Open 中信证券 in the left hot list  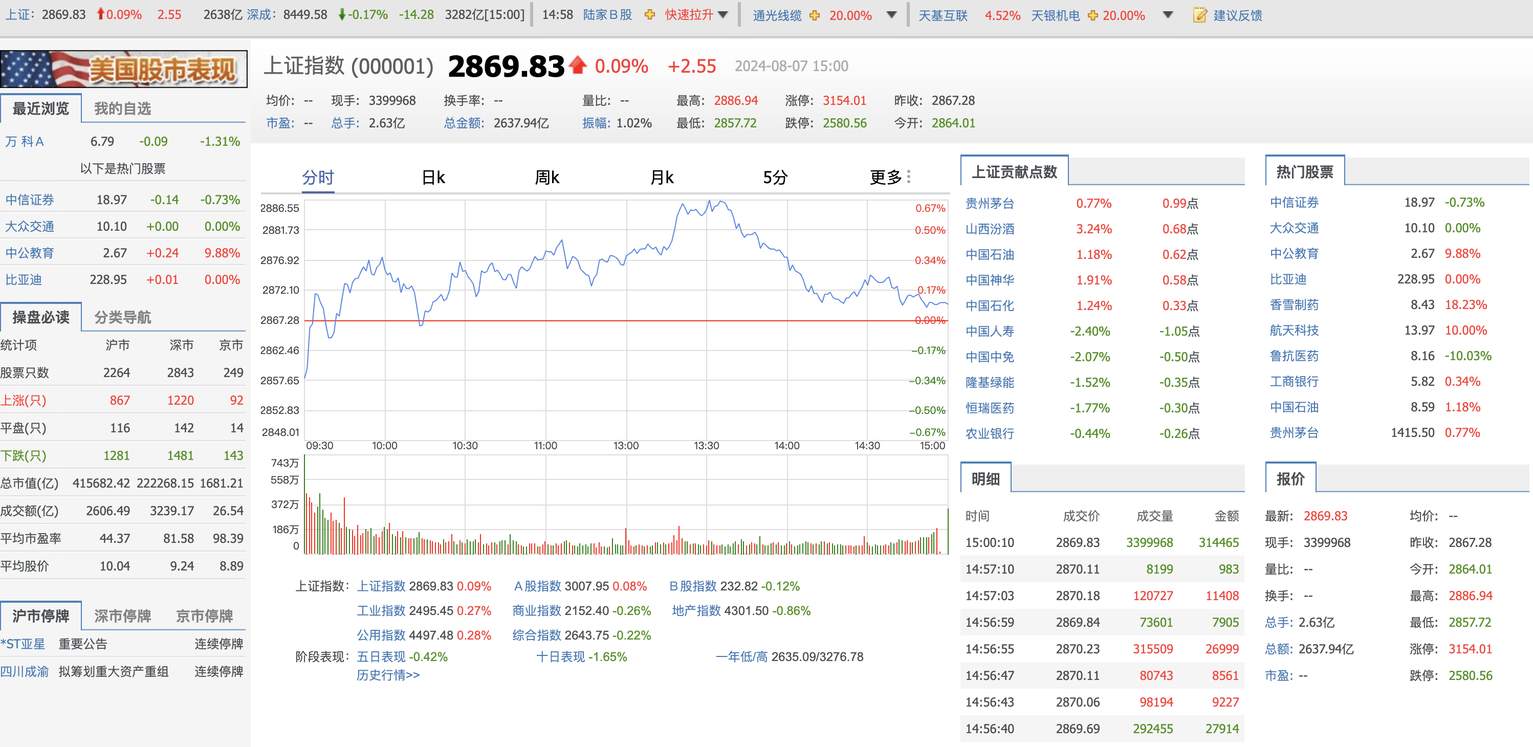30,200
